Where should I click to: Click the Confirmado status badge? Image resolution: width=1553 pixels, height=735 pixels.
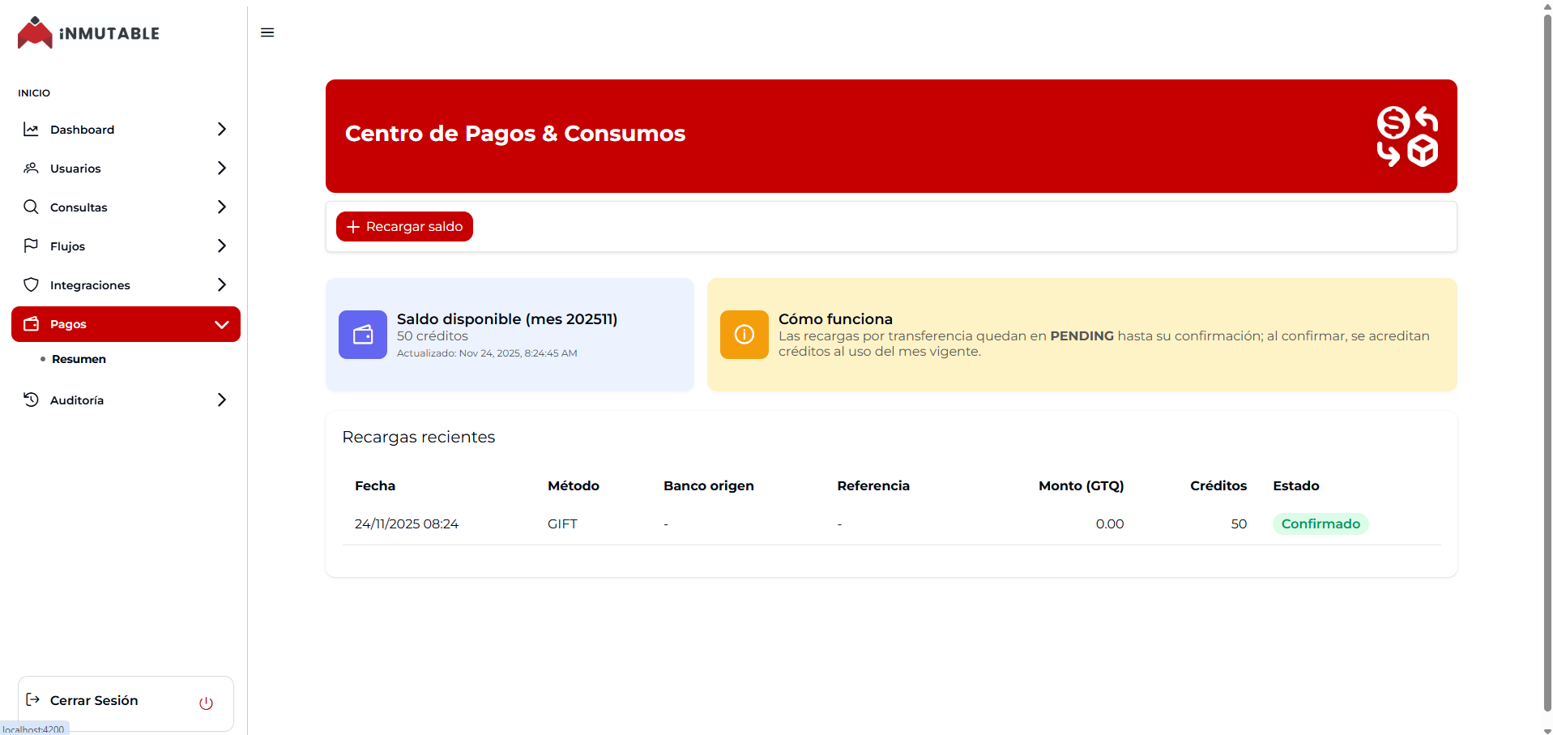(x=1320, y=523)
